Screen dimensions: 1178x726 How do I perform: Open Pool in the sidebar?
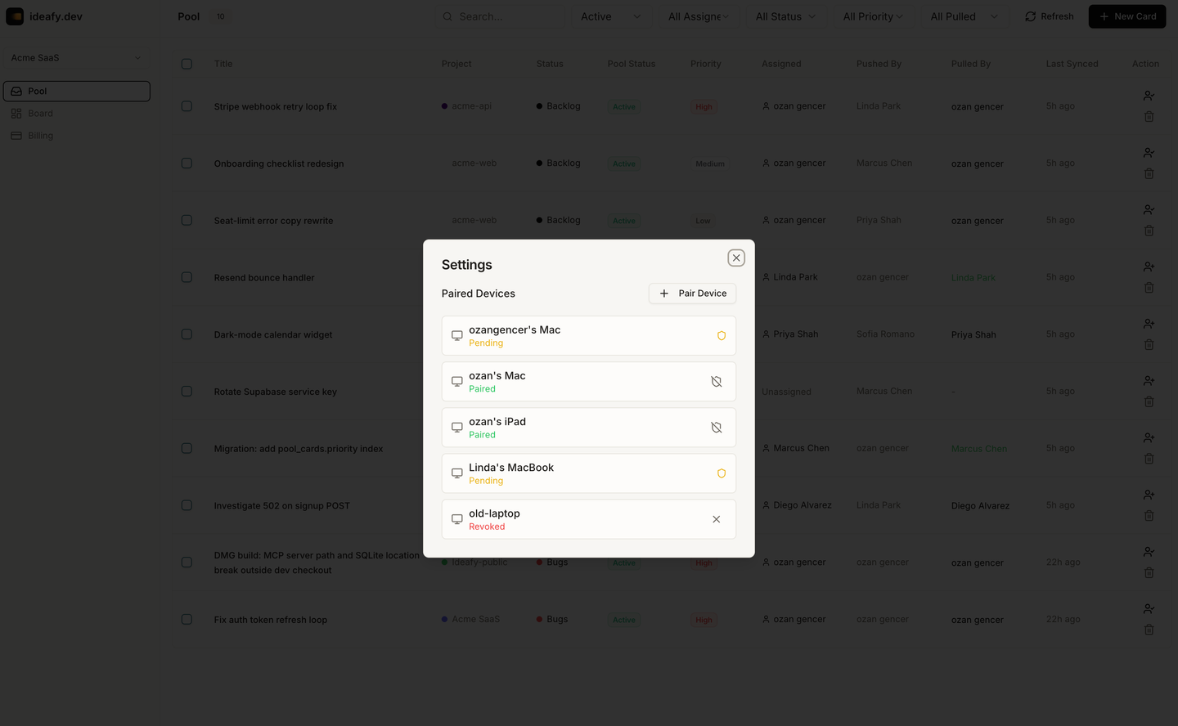pos(77,91)
